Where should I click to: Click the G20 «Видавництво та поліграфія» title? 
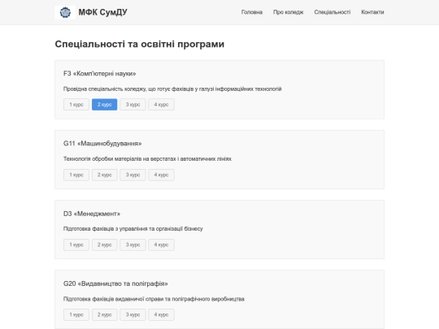click(115, 284)
